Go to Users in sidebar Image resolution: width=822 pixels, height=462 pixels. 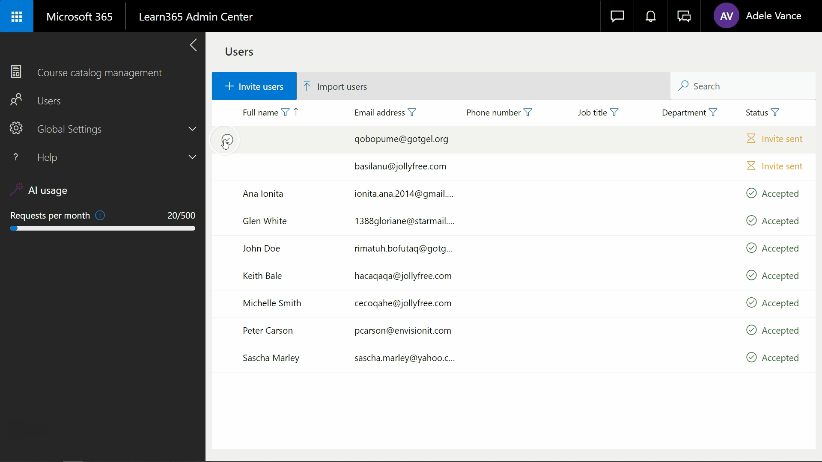[x=49, y=101]
